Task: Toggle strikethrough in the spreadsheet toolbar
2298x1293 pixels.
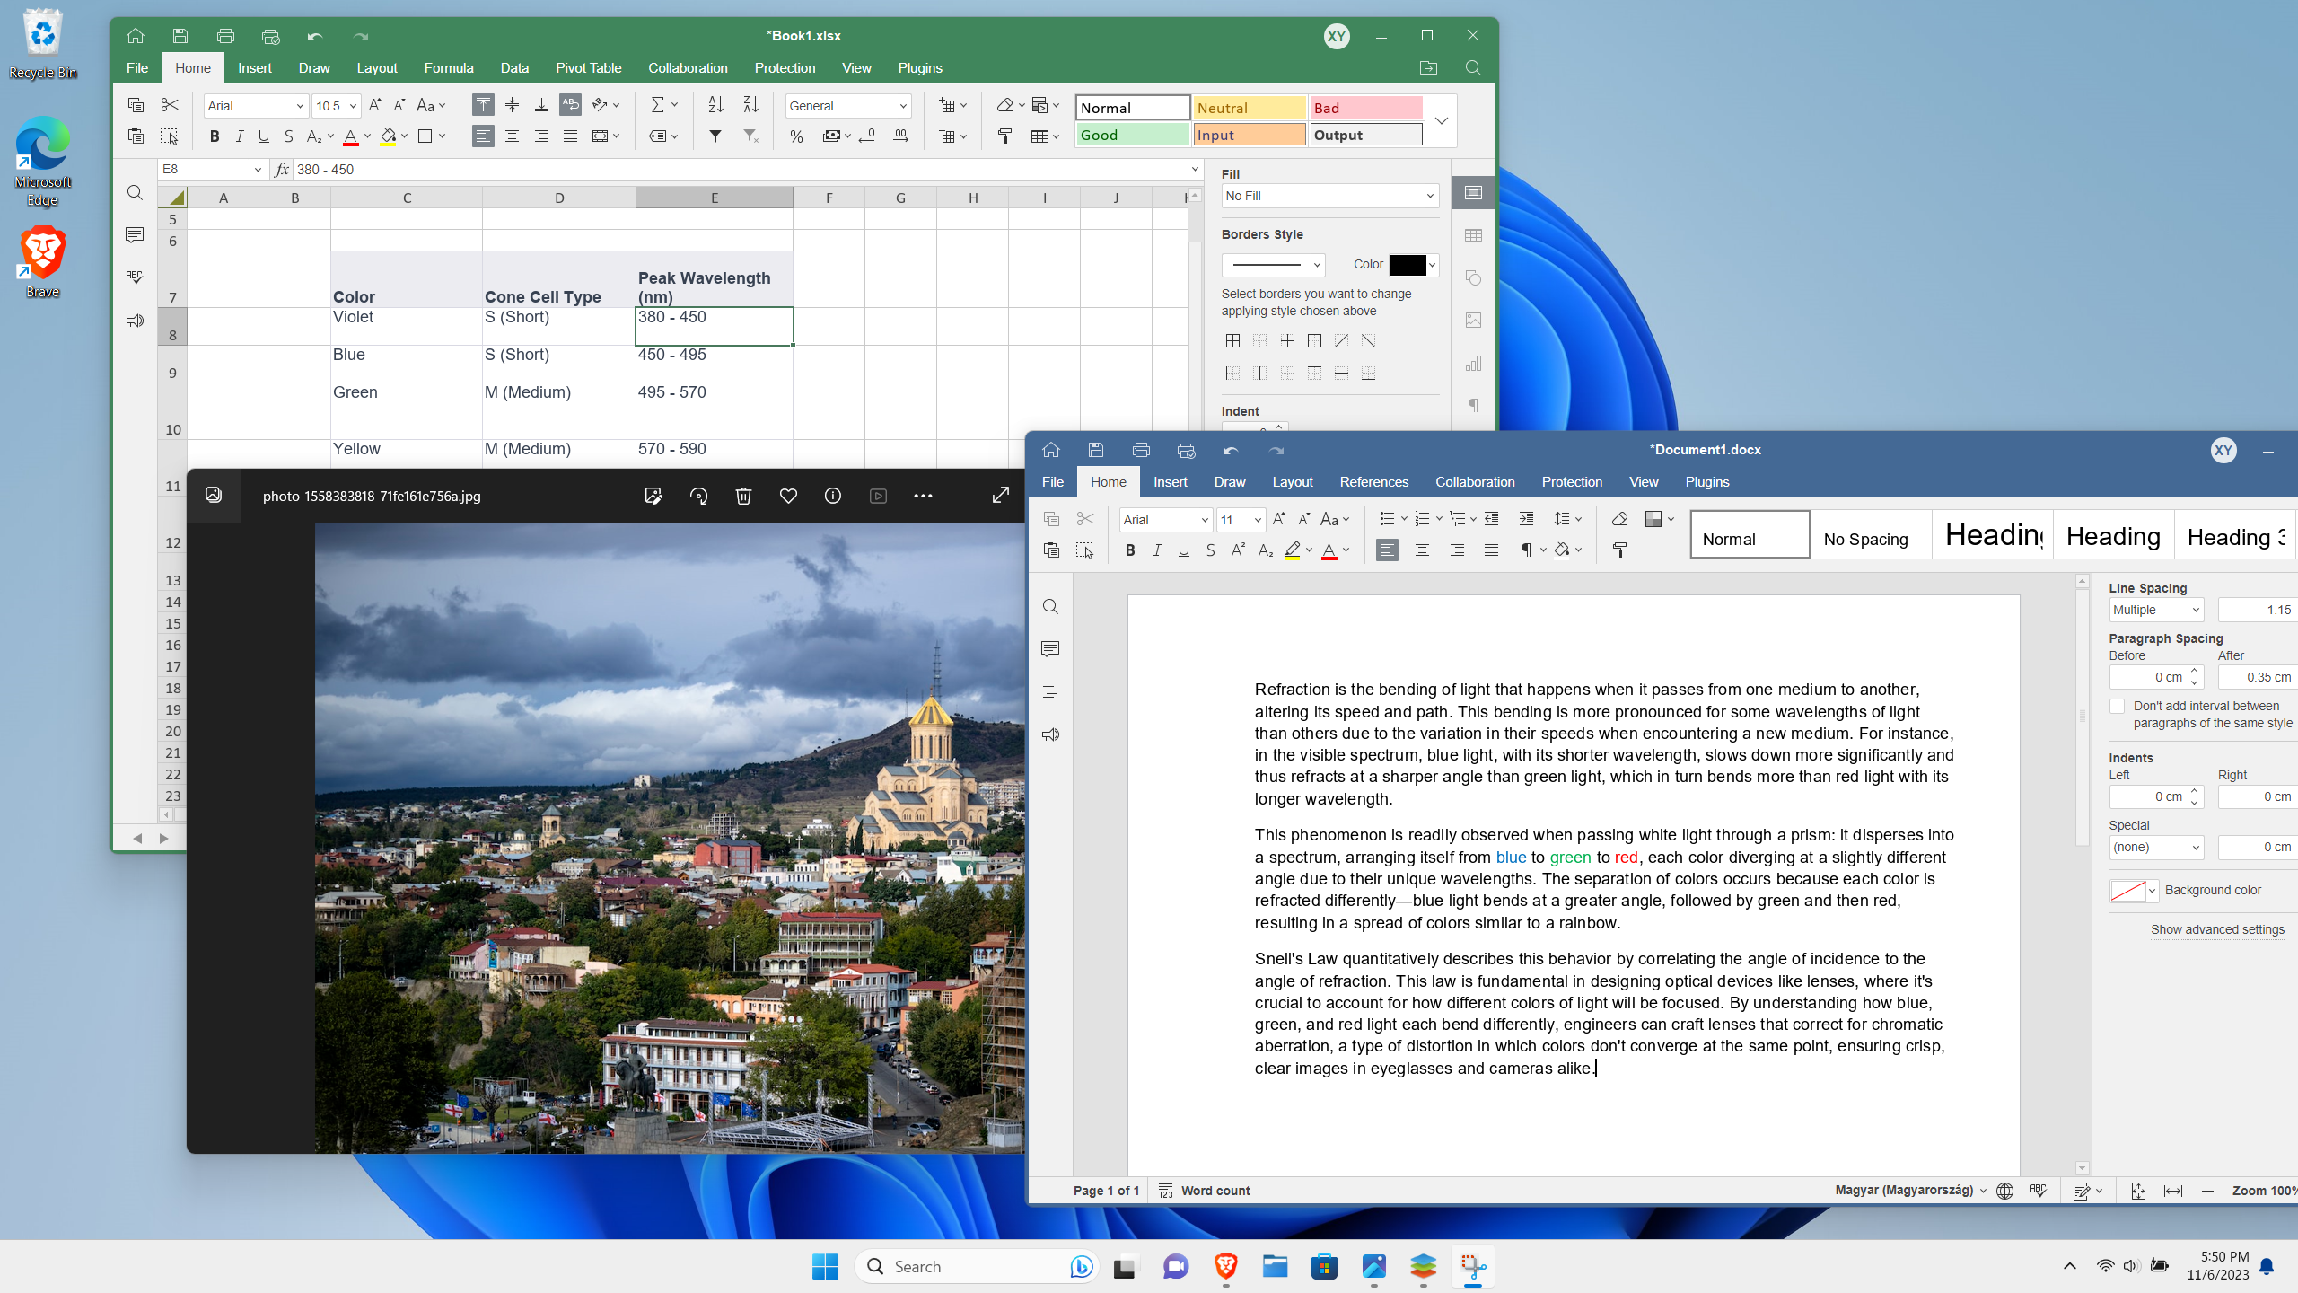Action: pyautogui.click(x=288, y=136)
